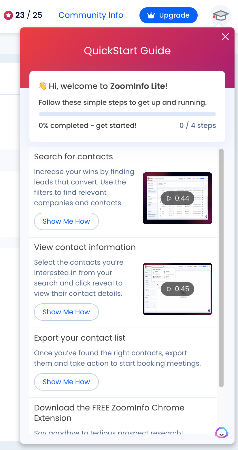Click the Upgrade button
Viewport: 238px width, 450px height.
pyautogui.click(x=168, y=15)
